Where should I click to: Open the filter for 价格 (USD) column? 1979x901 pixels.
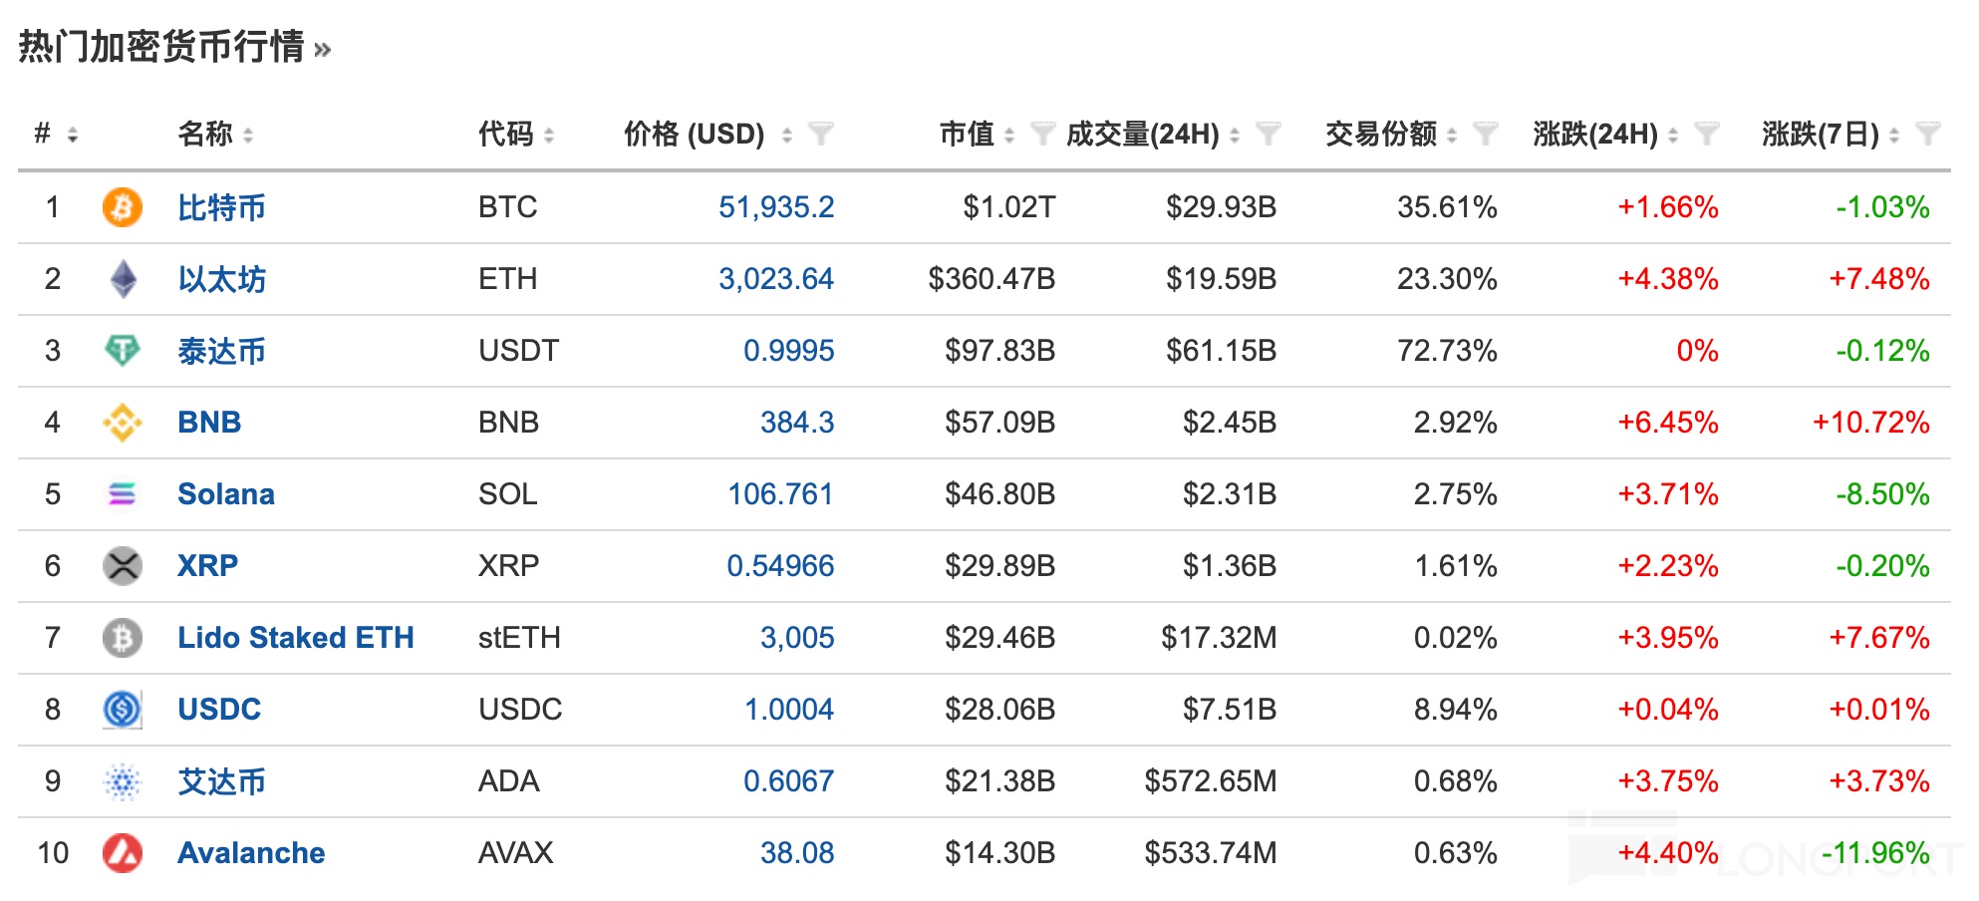[821, 134]
